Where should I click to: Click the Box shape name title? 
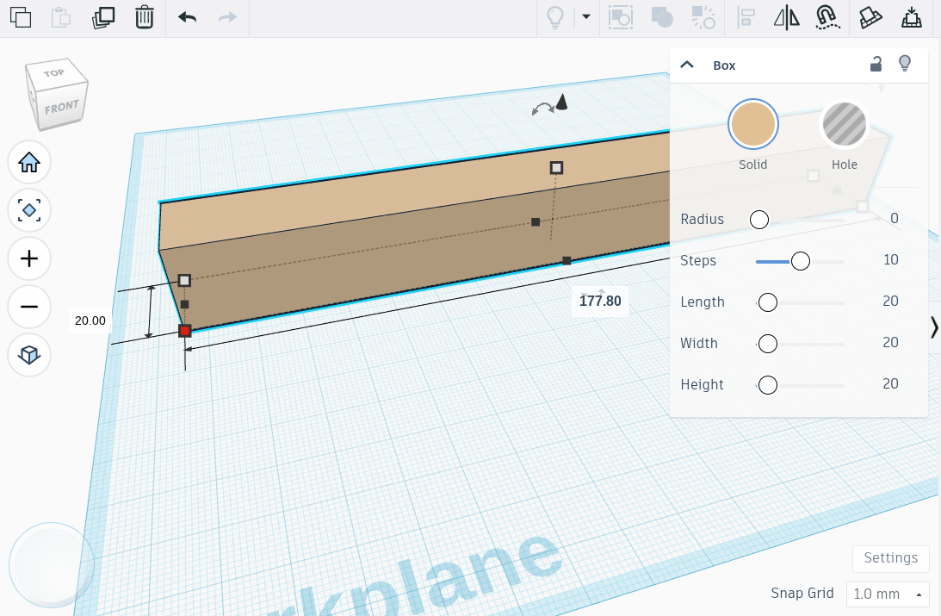point(724,65)
